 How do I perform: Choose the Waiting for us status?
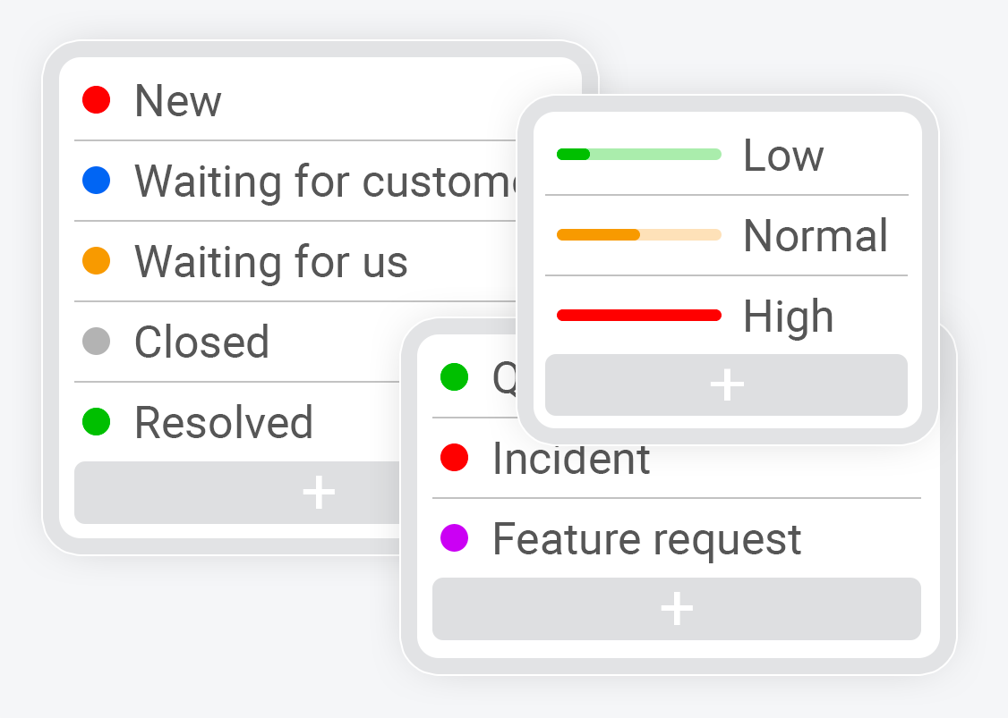coord(270,262)
